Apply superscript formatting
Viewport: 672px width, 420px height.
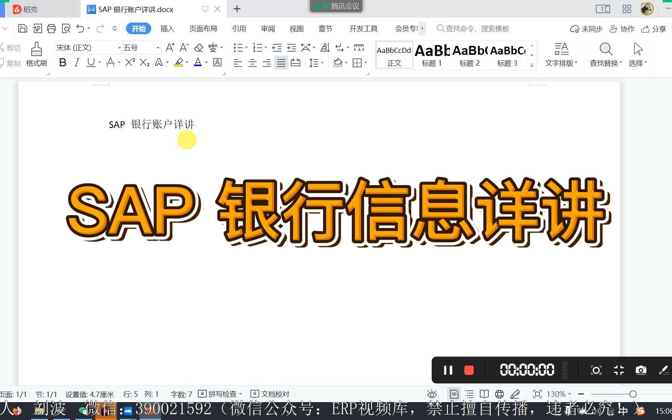pyautogui.click(x=130, y=62)
